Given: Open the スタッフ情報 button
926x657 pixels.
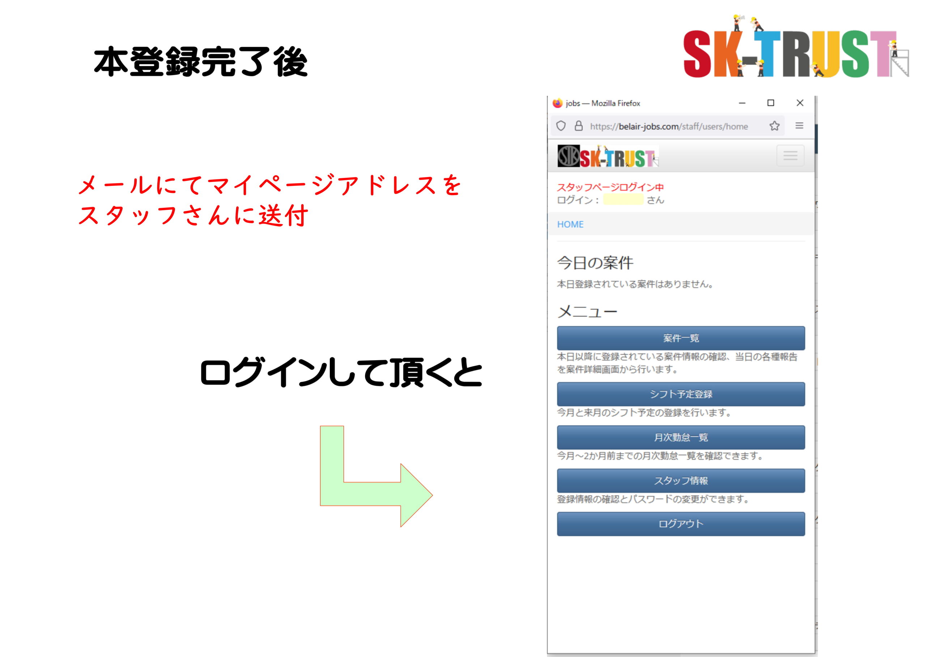Looking at the screenshot, I should [x=681, y=481].
